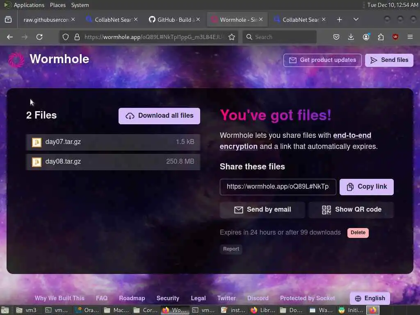Screen dimensions: 420x315
Task: Click the share link text field
Action: pos(278,187)
